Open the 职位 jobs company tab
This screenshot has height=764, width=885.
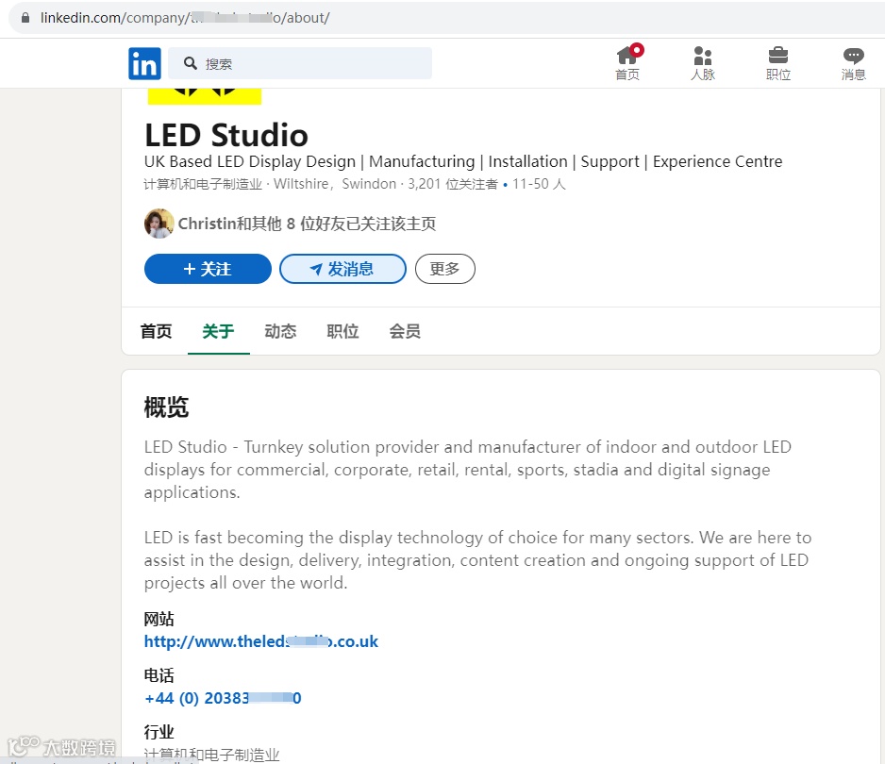point(342,331)
